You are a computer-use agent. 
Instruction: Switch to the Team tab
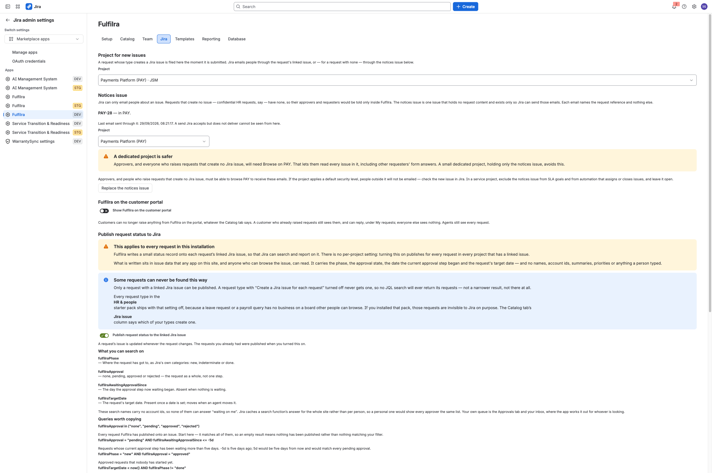point(147,39)
